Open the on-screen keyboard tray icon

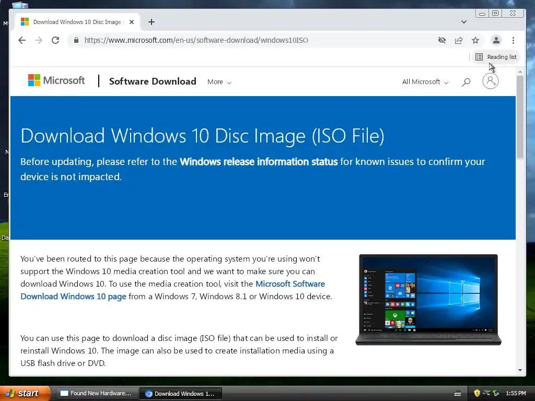[x=458, y=394]
